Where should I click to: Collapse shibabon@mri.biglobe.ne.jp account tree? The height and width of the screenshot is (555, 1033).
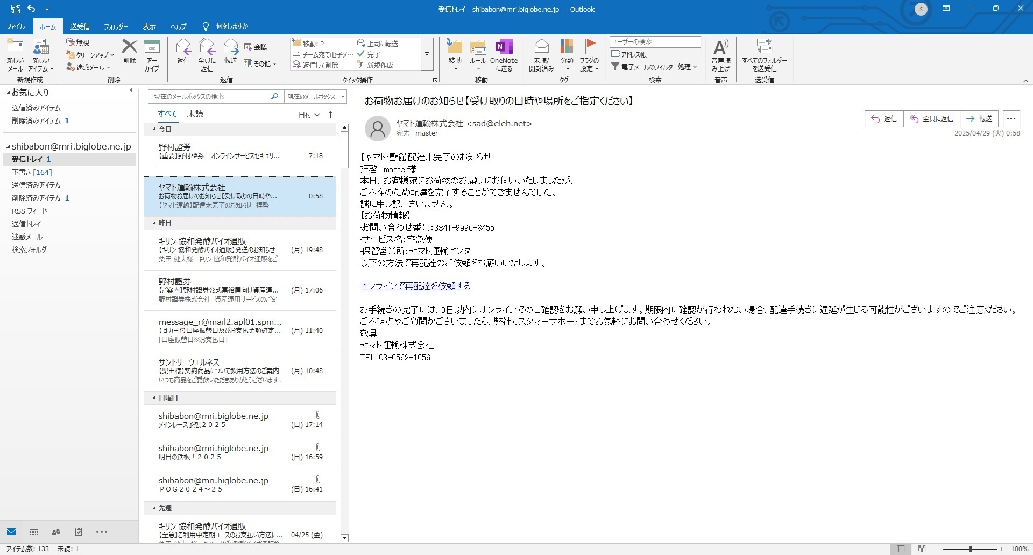8,146
